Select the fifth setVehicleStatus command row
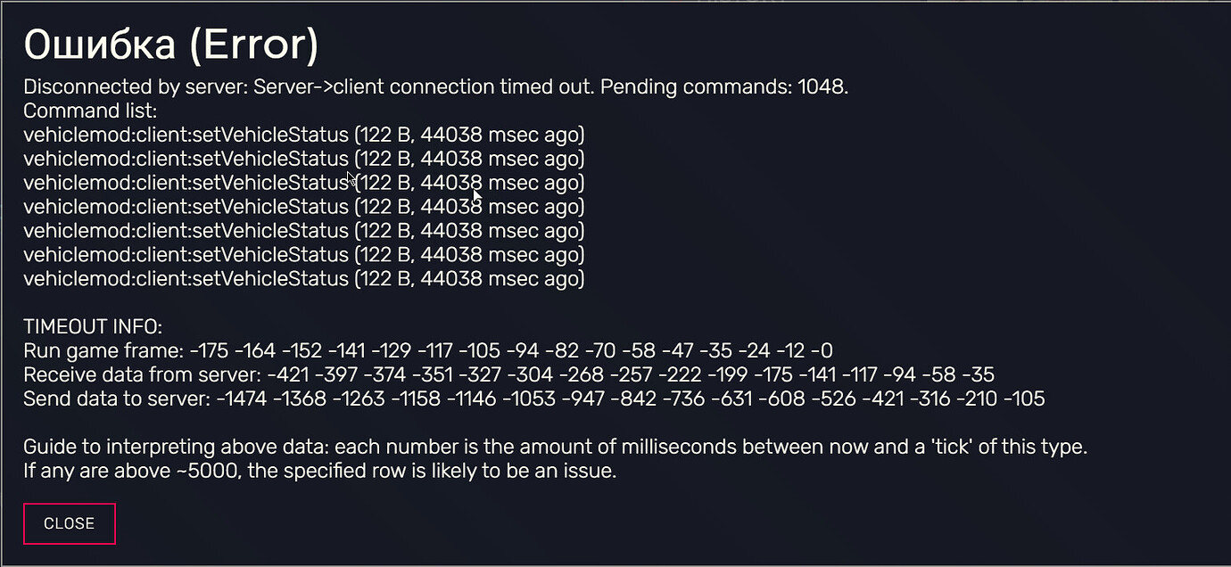Image resolution: width=1231 pixels, height=567 pixels. pyautogui.click(x=303, y=230)
